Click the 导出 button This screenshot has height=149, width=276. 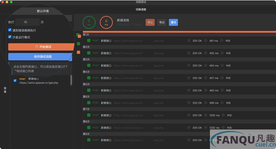pos(162,22)
